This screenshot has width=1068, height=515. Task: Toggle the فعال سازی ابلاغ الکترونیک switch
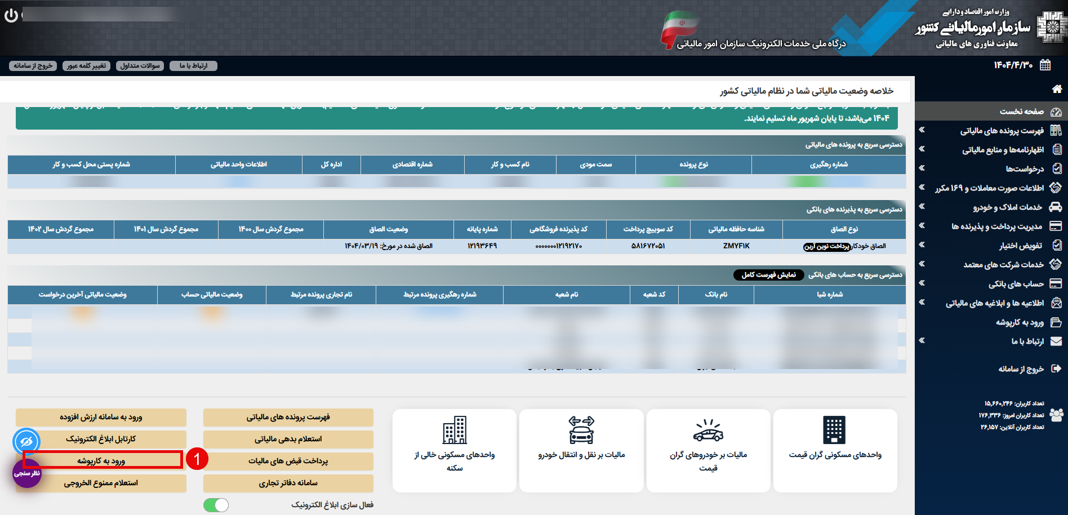point(216,505)
